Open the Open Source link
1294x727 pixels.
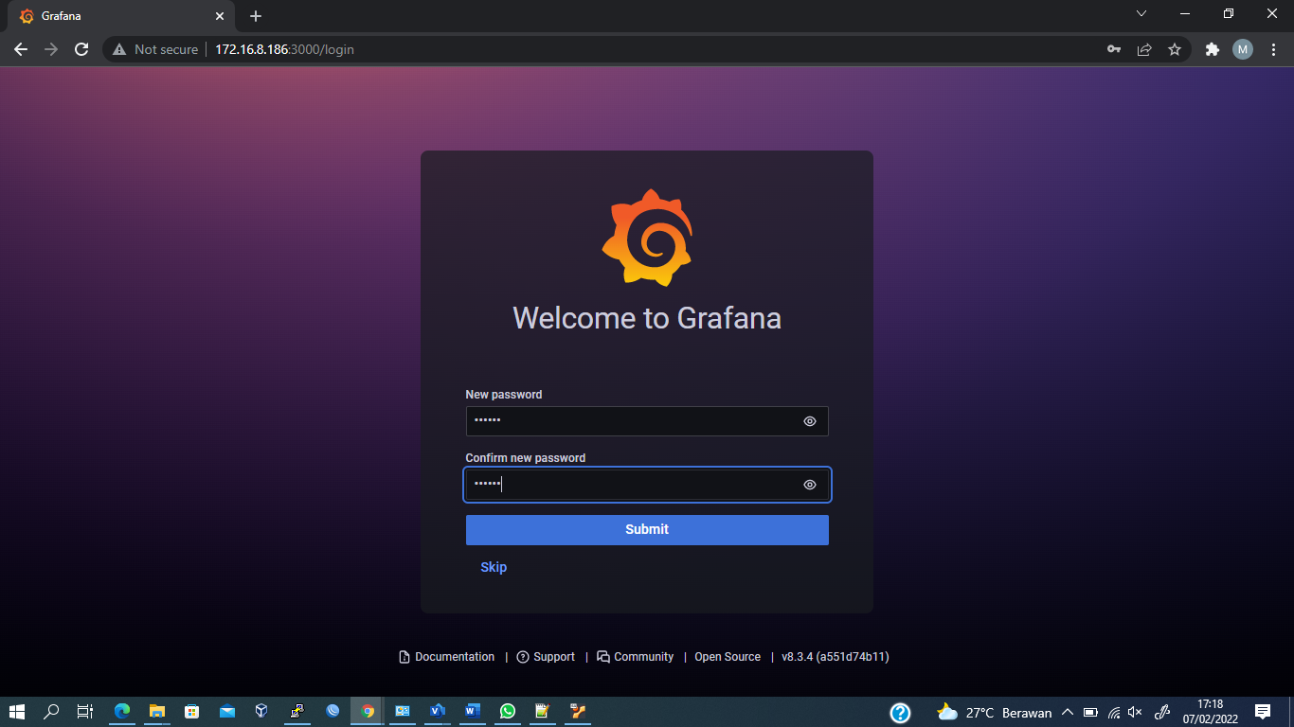click(728, 657)
